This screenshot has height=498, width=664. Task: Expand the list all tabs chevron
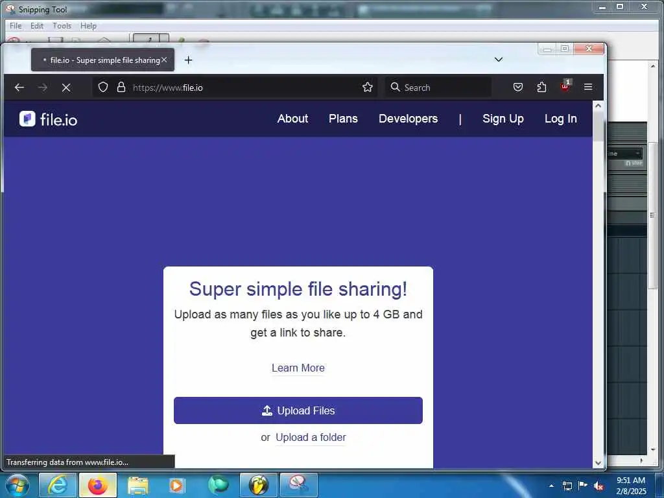coord(499,60)
